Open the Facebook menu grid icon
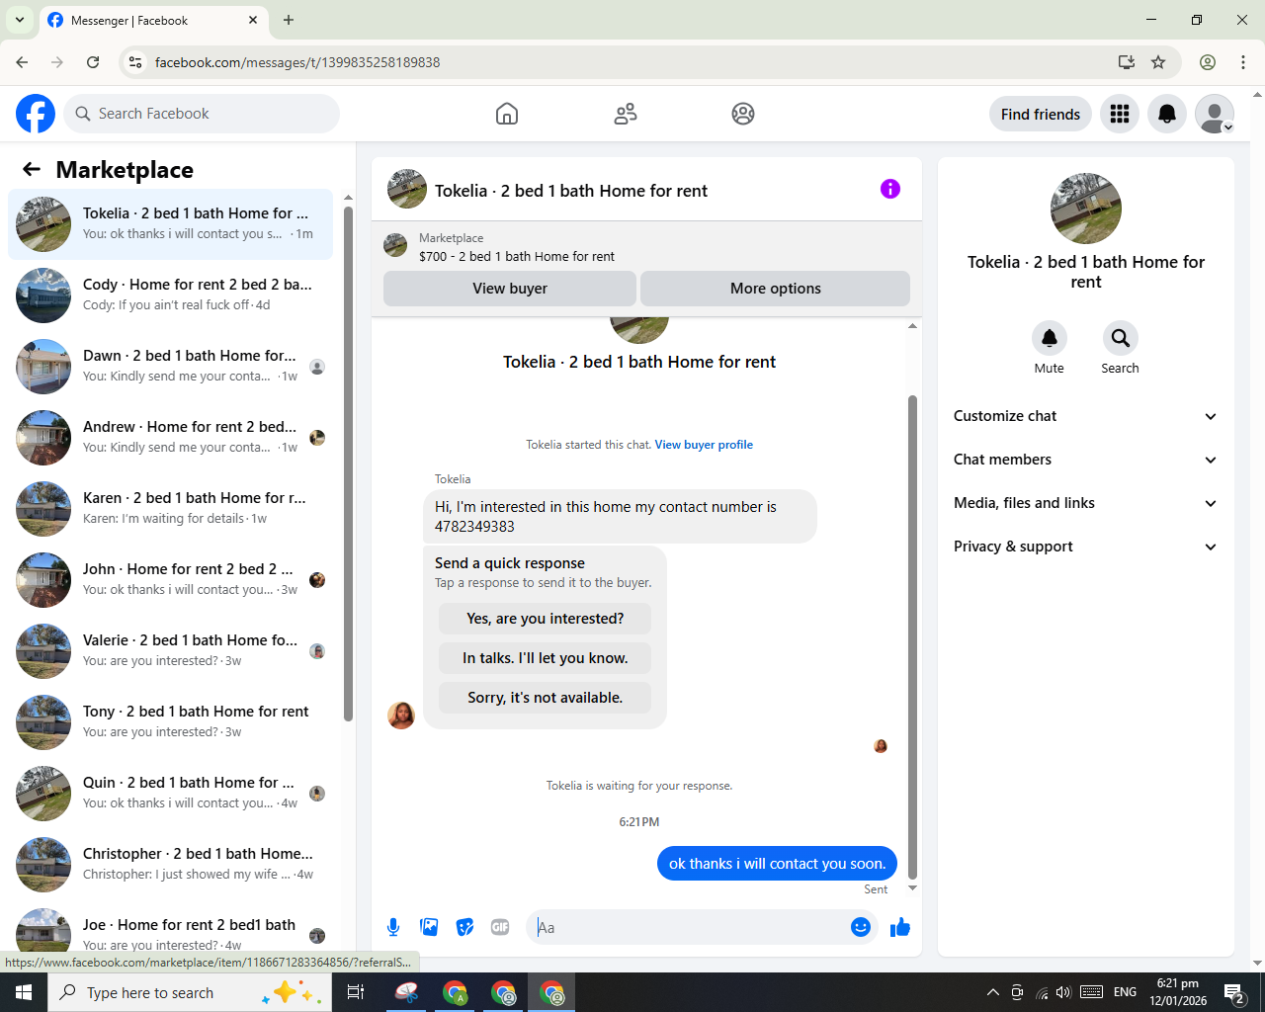 (x=1120, y=115)
